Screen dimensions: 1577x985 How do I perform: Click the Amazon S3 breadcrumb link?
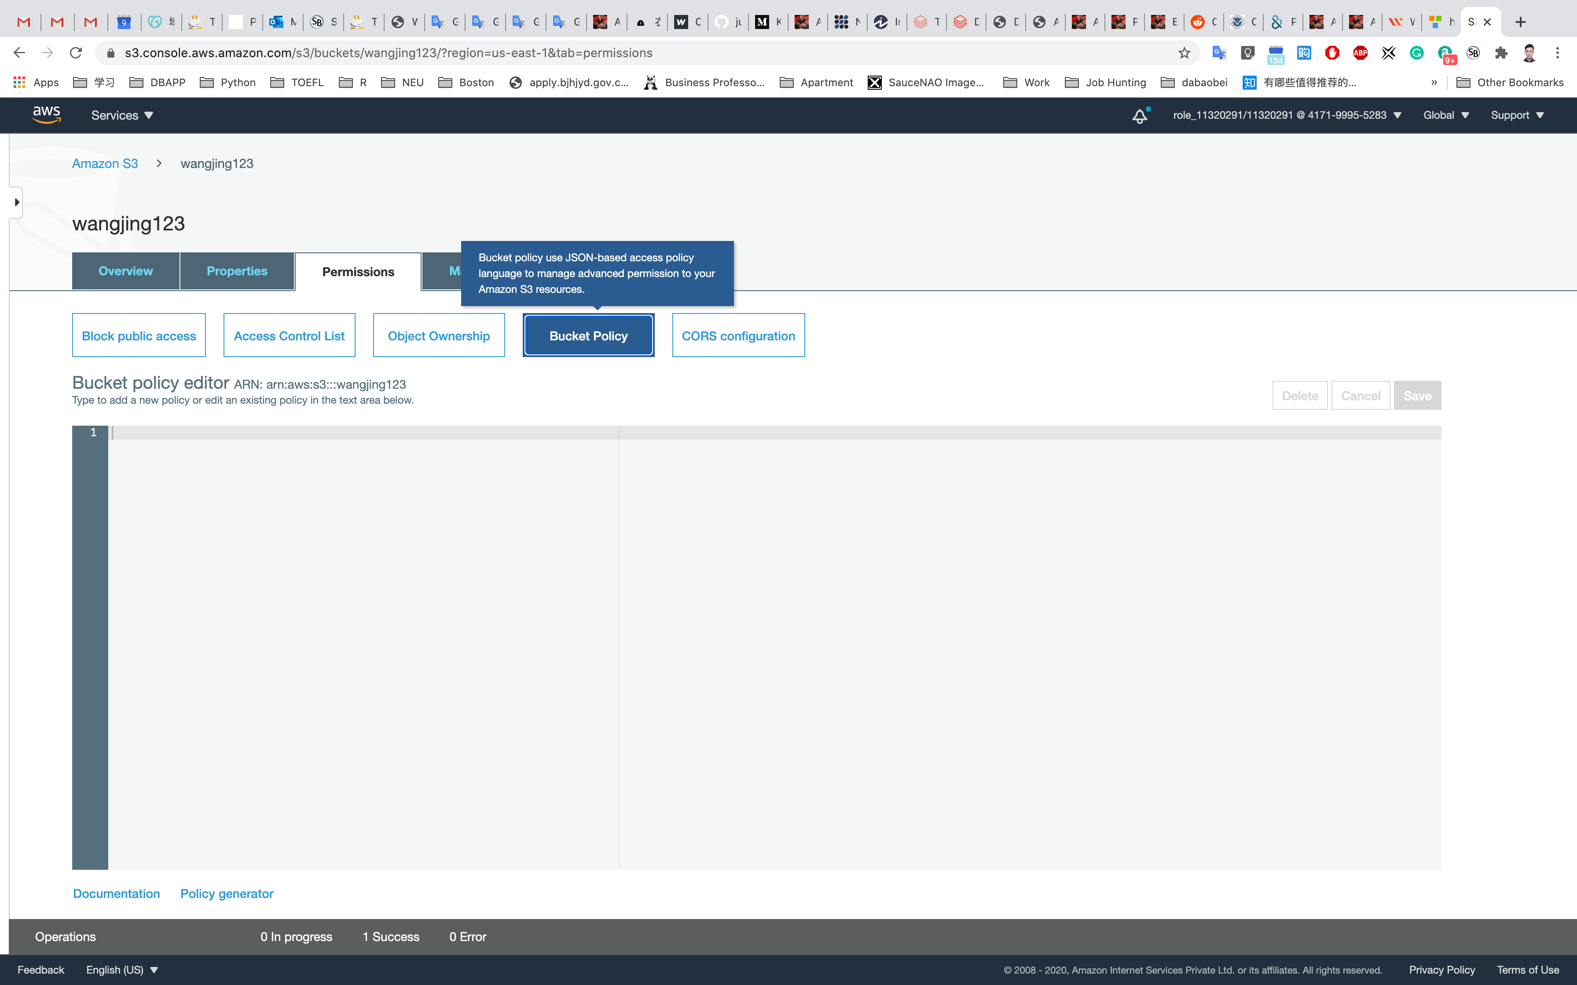pyautogui.click(x=104, y=164)
